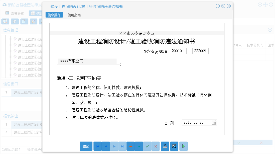Click the document icon in the upper toolbar
275x154 pixels.
[24, 21]
